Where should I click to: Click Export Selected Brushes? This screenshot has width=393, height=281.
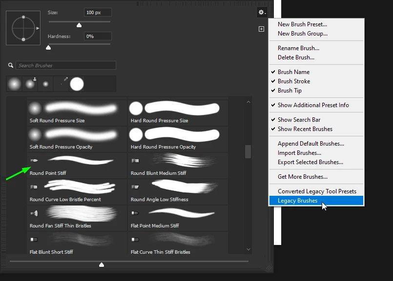[316, 162]
